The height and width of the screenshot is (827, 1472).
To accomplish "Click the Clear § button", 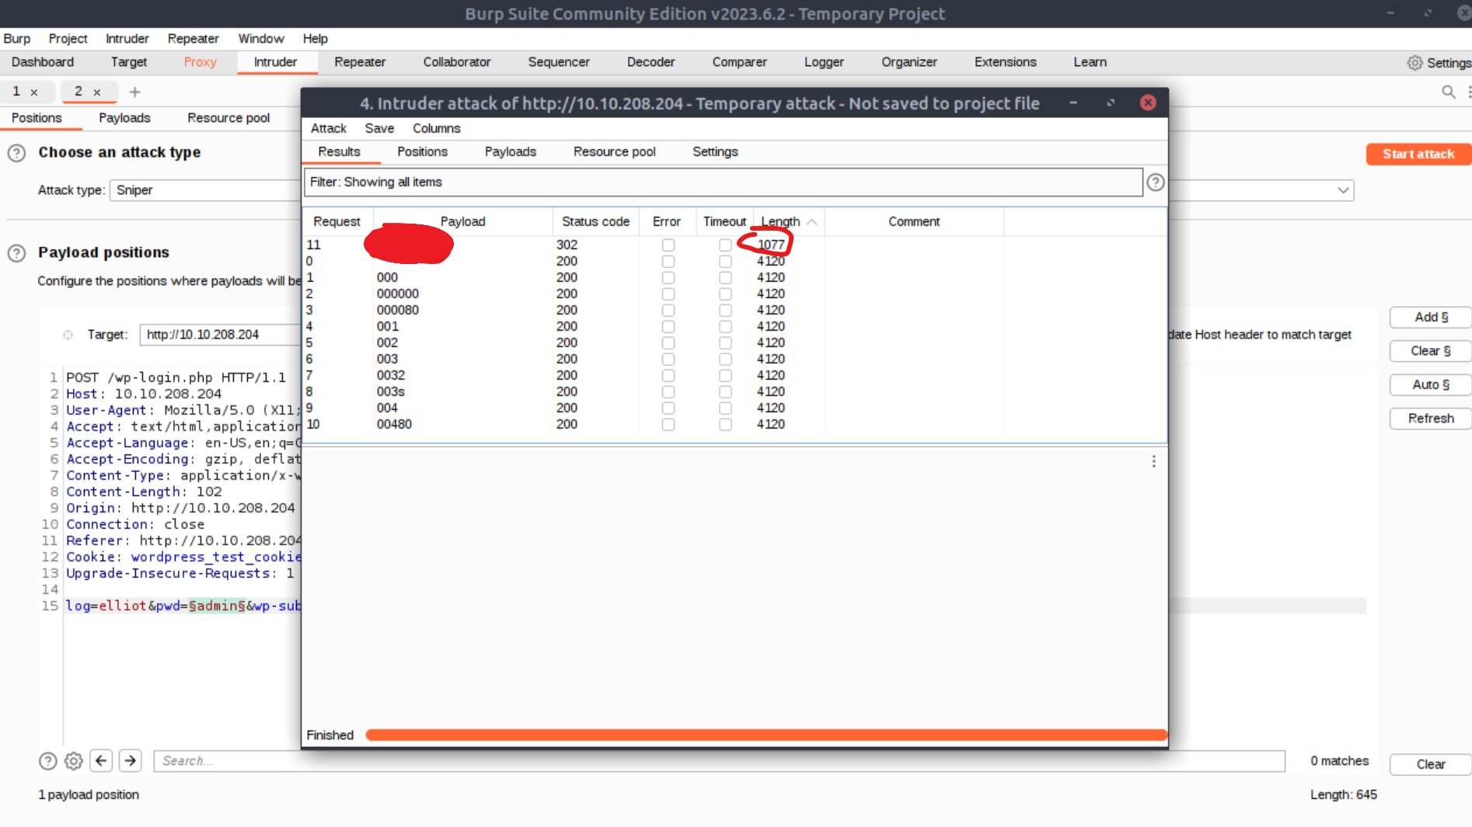I will click(x=1431, y=351).
